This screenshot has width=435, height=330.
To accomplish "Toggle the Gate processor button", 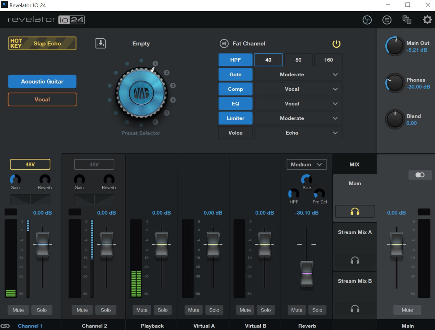I will [236, 75].
